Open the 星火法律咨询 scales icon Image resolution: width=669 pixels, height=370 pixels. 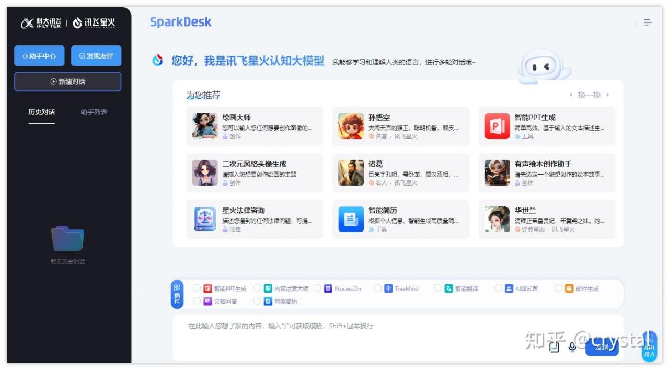pyautogui.click(x=205, y=219)
